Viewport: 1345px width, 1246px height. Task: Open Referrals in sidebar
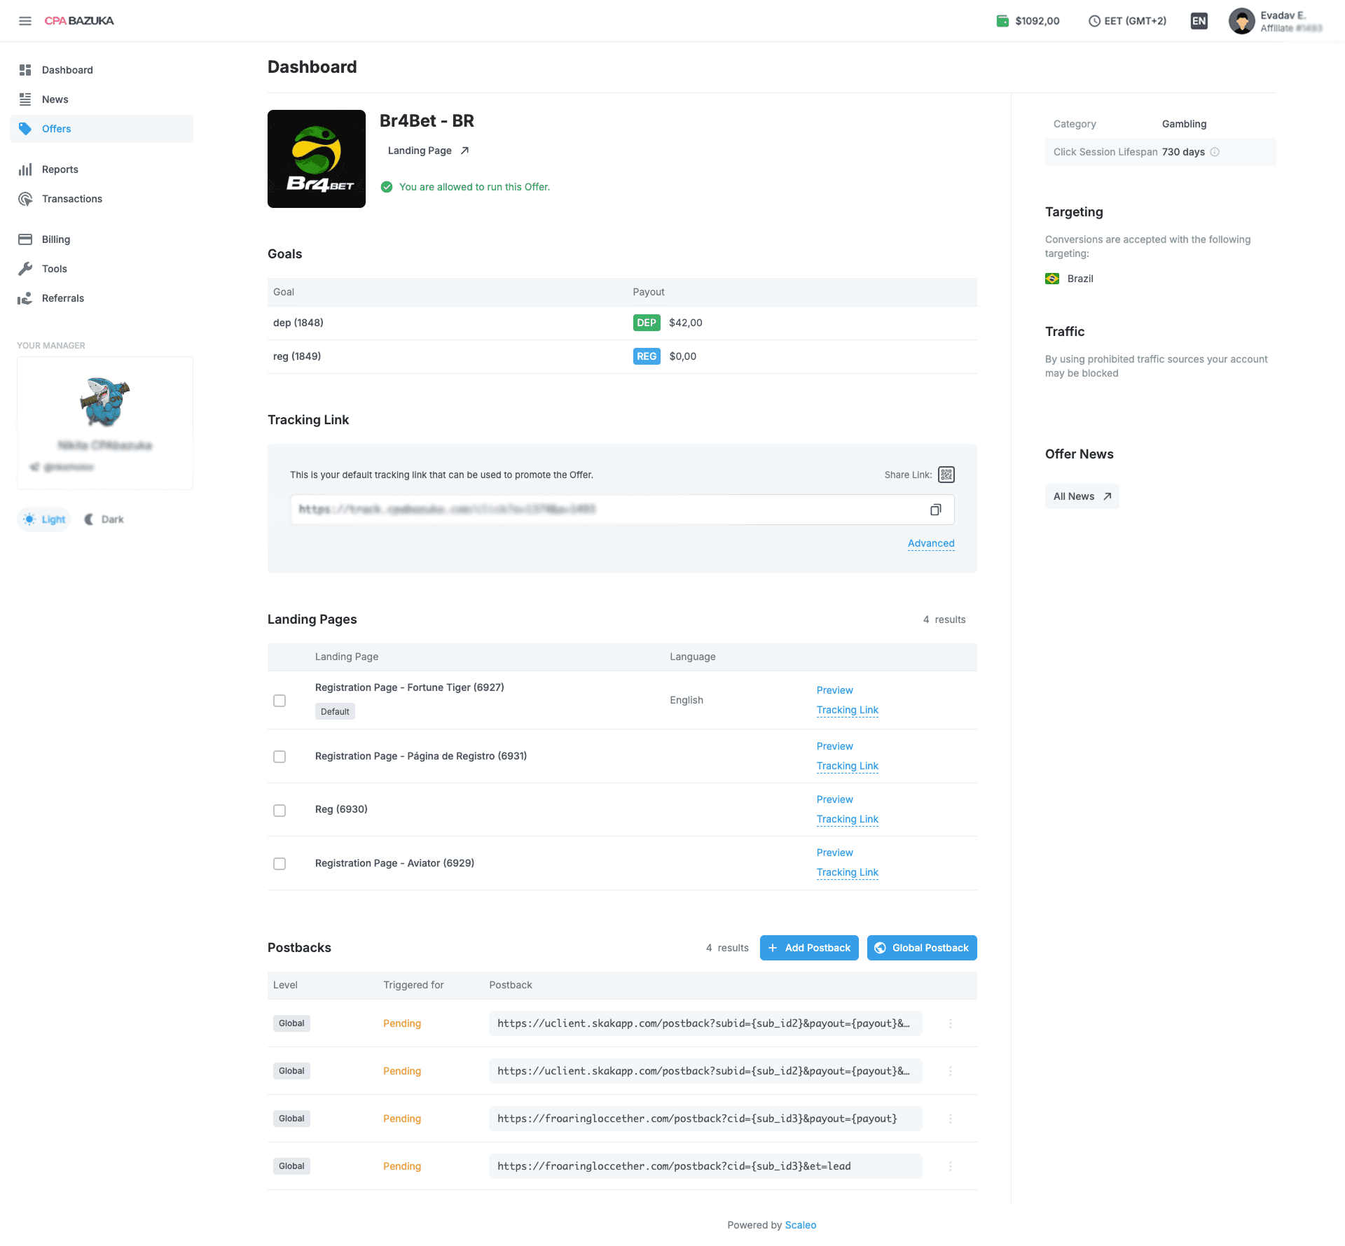(102, 298)
